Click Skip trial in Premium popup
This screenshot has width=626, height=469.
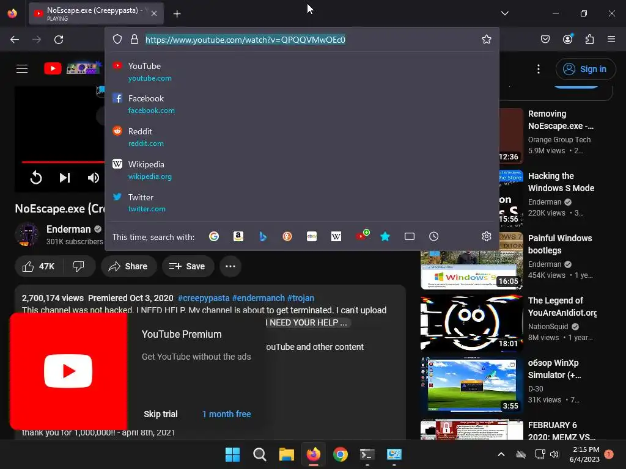pos(161,414)
